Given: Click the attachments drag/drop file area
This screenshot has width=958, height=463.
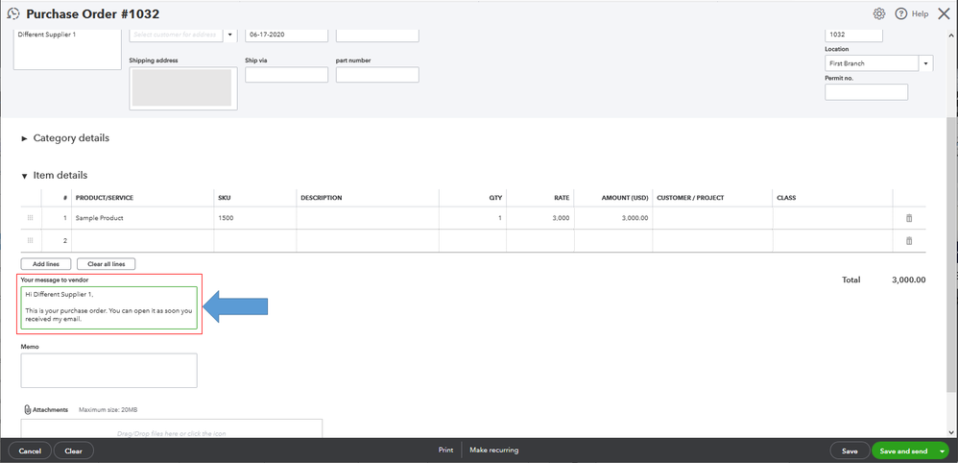Looking at the screenshot, I should coord(172,428).
